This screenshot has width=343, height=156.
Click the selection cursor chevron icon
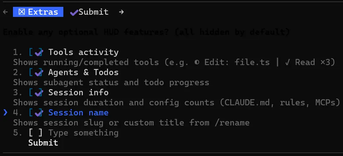5,113
